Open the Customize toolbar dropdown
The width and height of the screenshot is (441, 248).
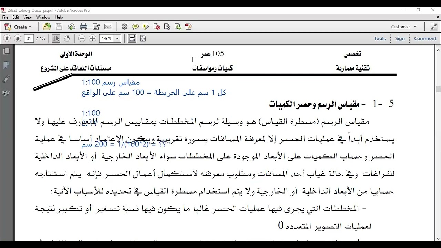pyautogui.click(x=404, y=27)
